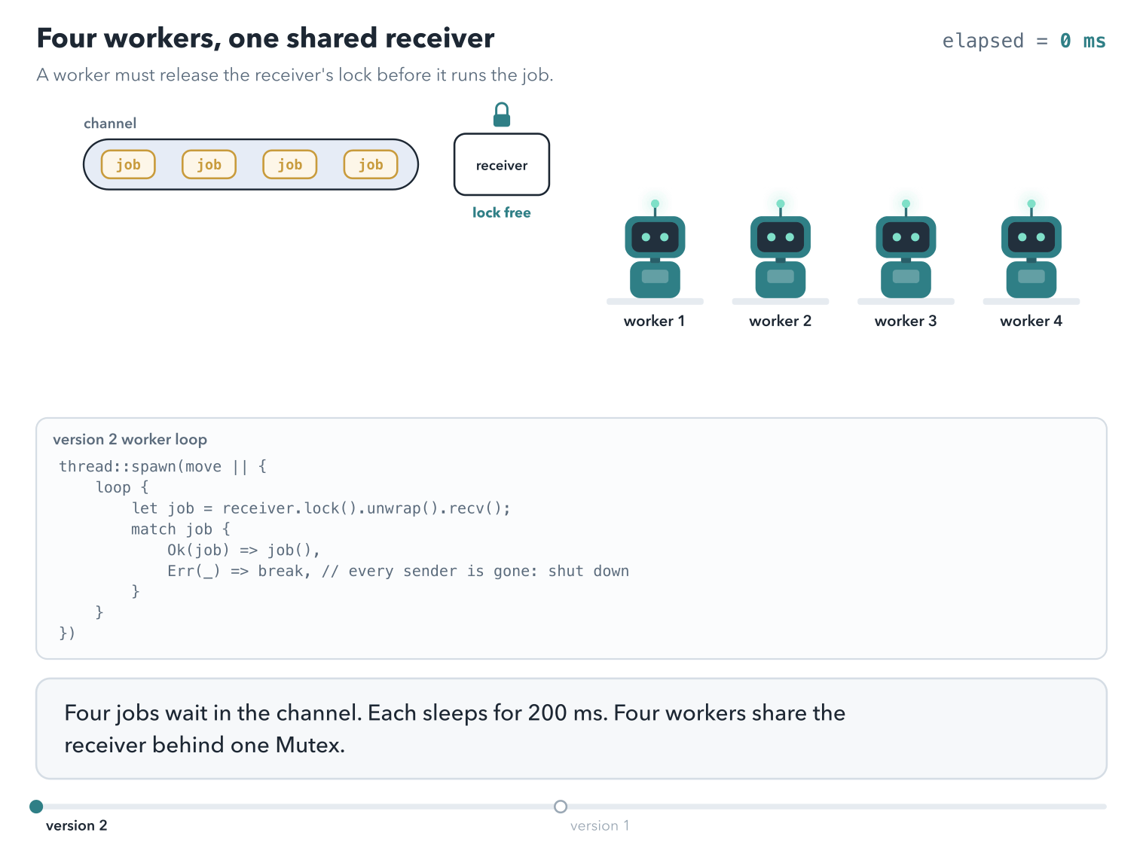The image size is (1143, 854).
Task: Click the "loop {" code line
Action: [x=122, y=487]
